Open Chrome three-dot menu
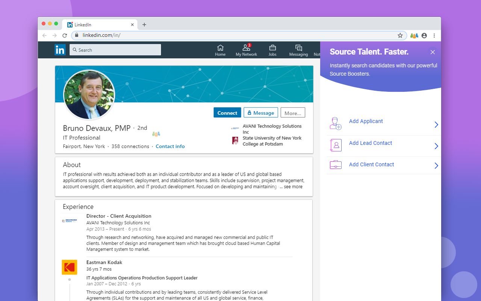This screenshot has width=481, height=301. coord(434,35)
